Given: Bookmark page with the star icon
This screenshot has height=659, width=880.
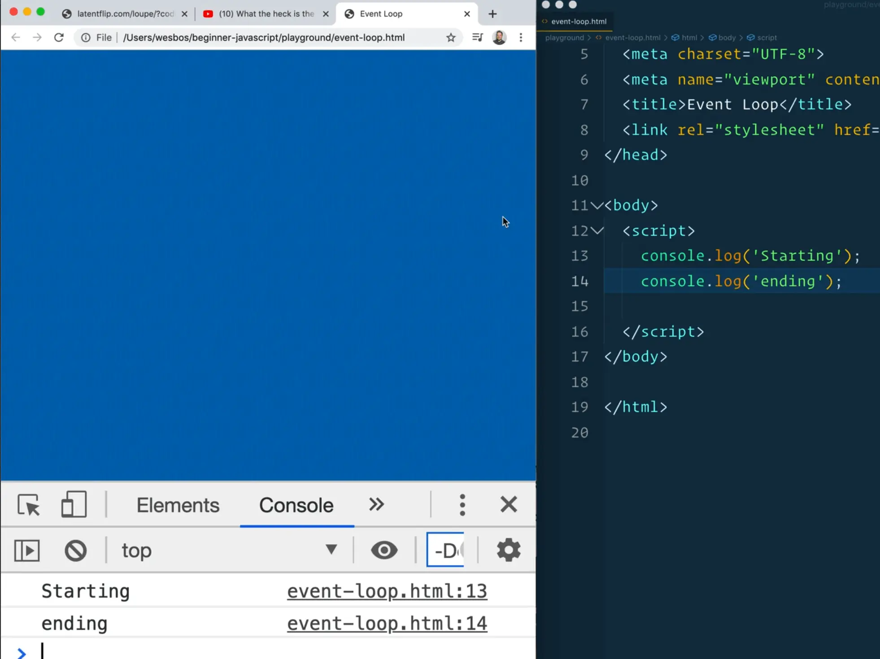Looking at the screenshot, I should pos(451,38).
